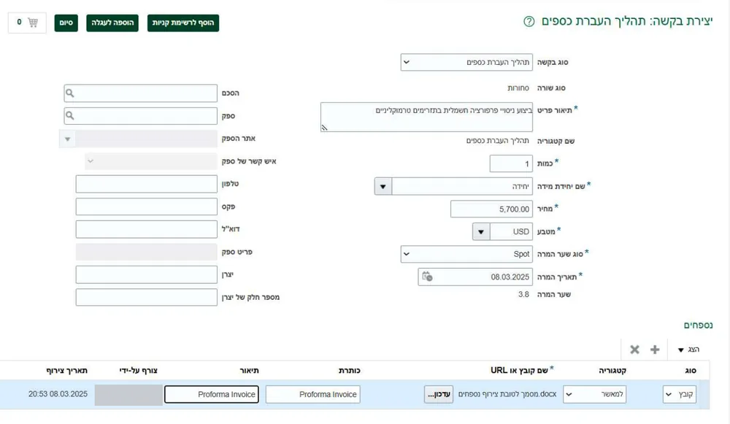The image size is (730, 424).
Task: Click the ספק input field
Action: (141, 115)
